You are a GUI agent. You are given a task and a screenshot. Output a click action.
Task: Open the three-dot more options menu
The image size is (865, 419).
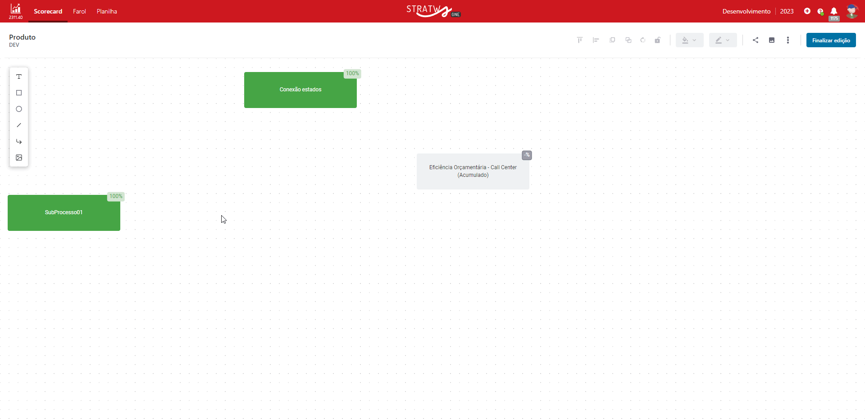tap(788, 40)
